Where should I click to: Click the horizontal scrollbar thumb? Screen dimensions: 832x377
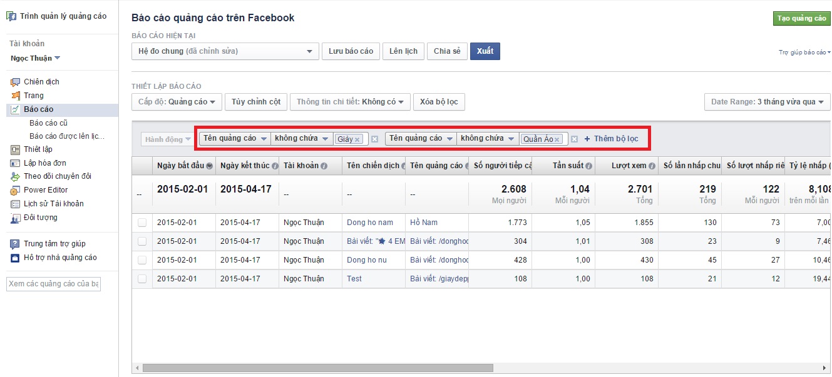coord(318,368)
